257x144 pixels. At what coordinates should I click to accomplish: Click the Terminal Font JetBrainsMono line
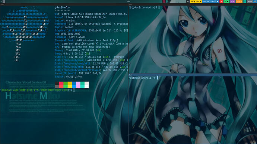(x=87, y=40)
